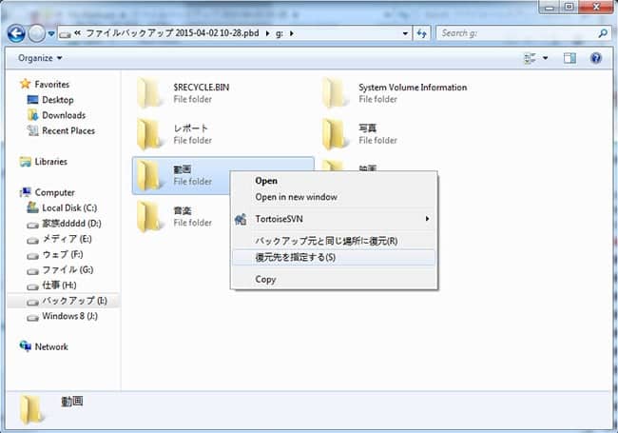Click the ファイルバックアップ pbd breadcrumb
This screenshot has width=618, height=433.
click(172, 33)
